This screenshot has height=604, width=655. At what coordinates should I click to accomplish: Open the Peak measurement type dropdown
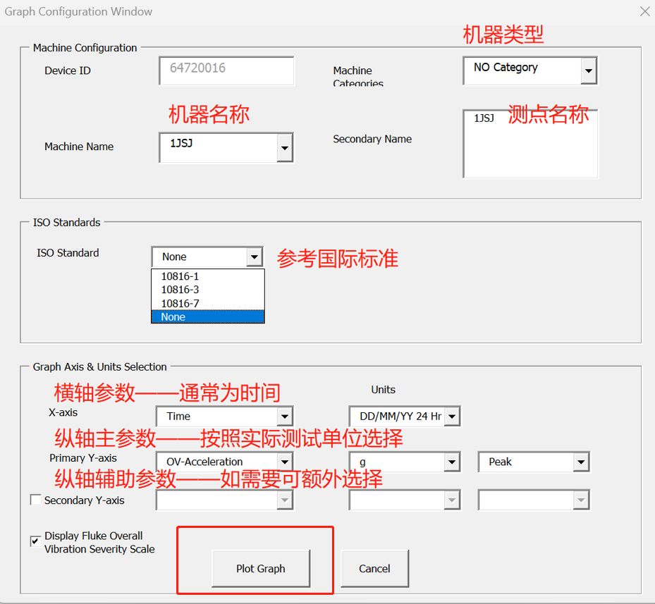click(580, 461)
